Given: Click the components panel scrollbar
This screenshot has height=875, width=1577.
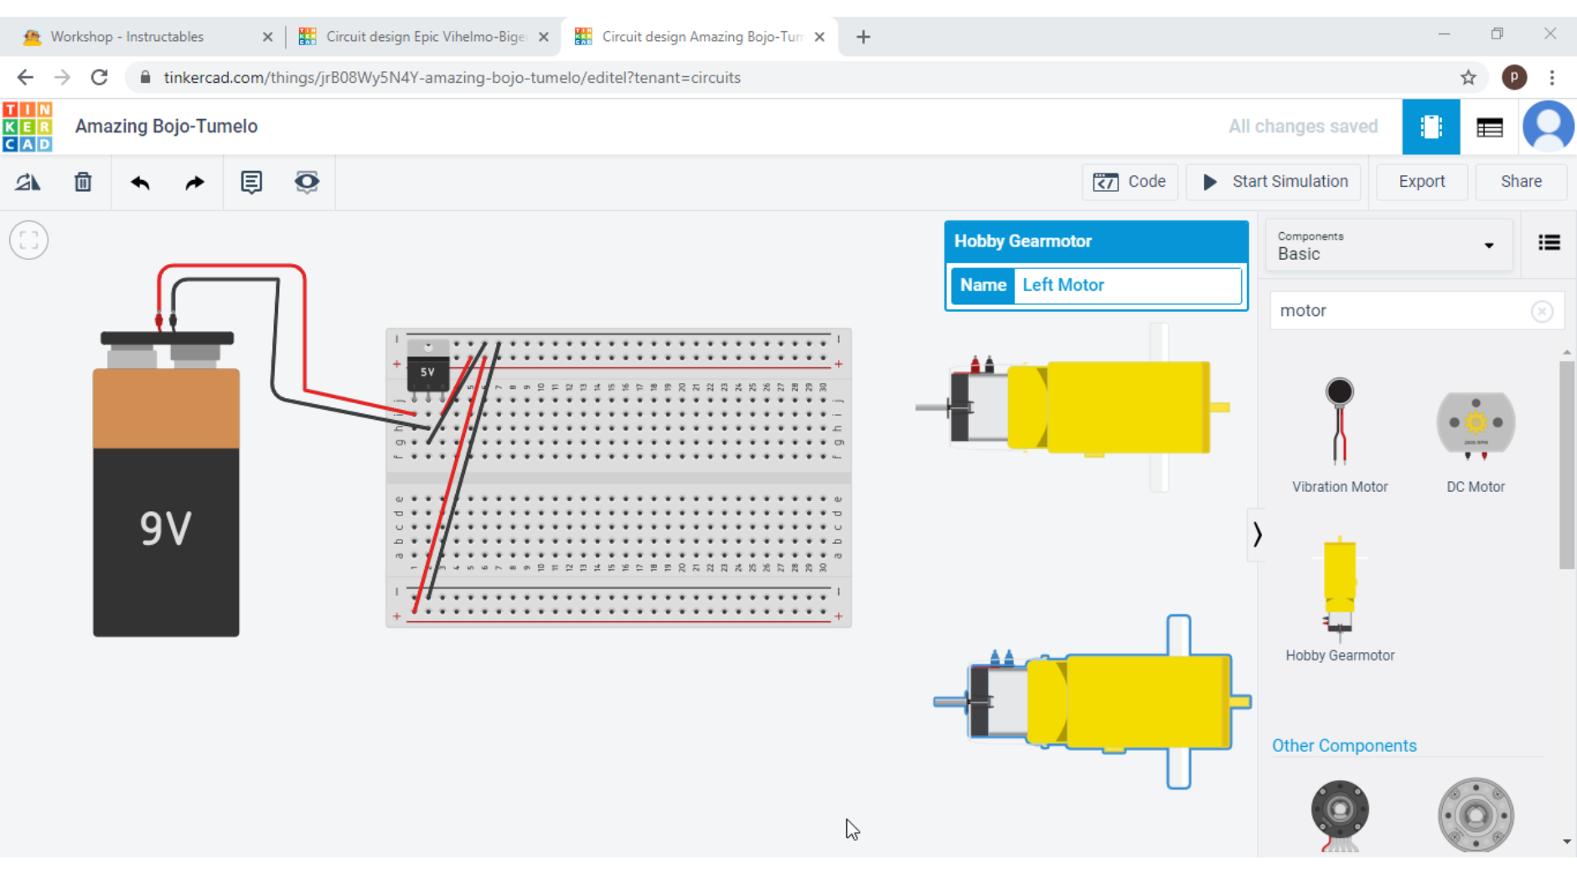Looking at the screenshot, I should [1566, 465].
